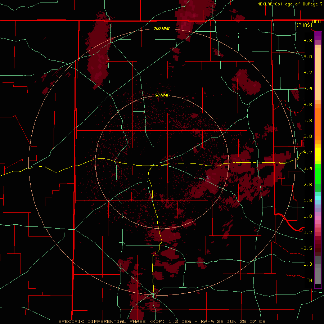Pick the pink segment of the color bar
This screenshot has width=324, height=324.
coord(318,218)
